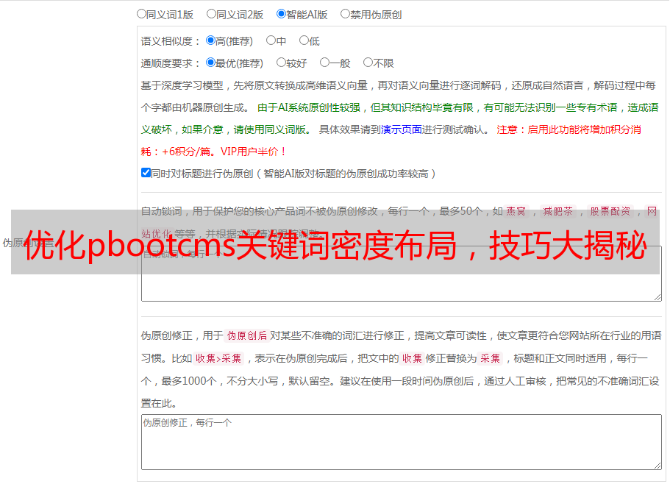This screenshot has height=484, width=670.
Task: Click the 减肥茶 example keyword
Action: point(558,211)
